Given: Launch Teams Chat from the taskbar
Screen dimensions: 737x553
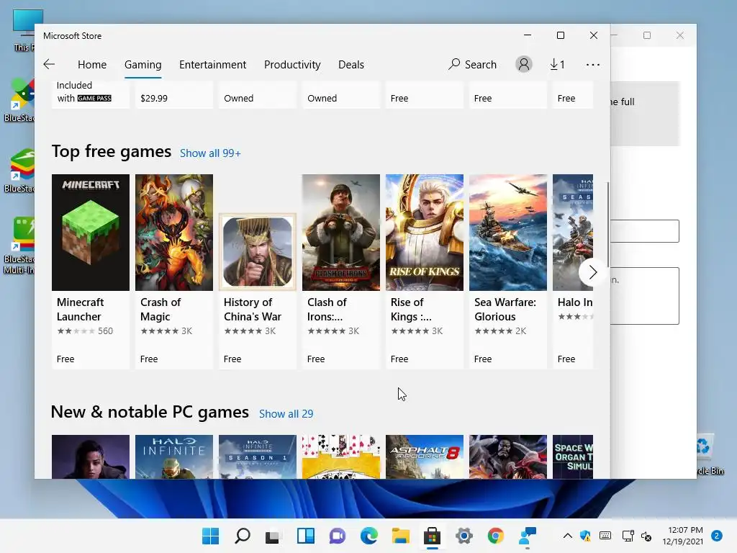Looking at the screenshot, I should [337, 536].
